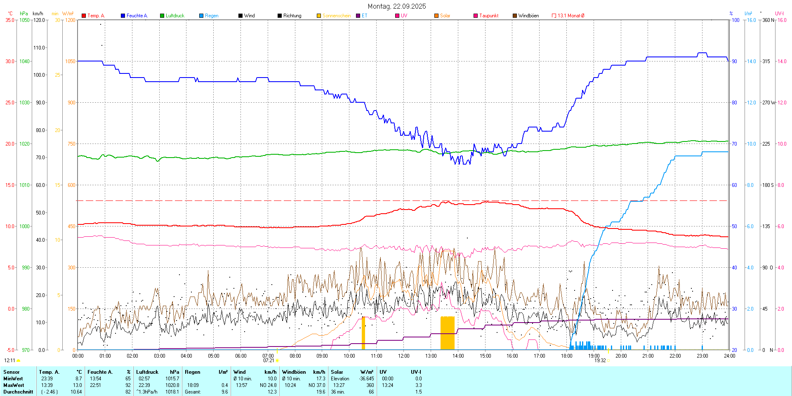The height and width of the screenshot is (396, 792).
Task: Click the blue Feuchte A. legend square
Action: (x=123, y=16)
